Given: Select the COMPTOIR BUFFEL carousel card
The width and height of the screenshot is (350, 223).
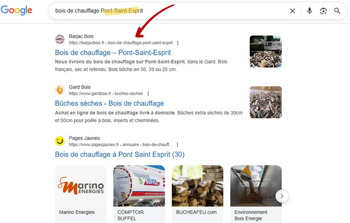Looking at the screenshot, I should 139,193.
